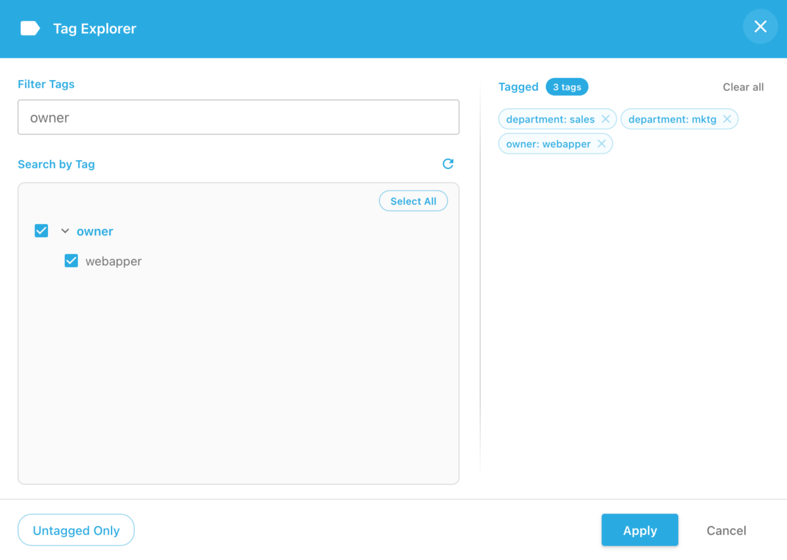Click the chevron next to owner
This screenshot has width=787, height=560.
point(64,231)
